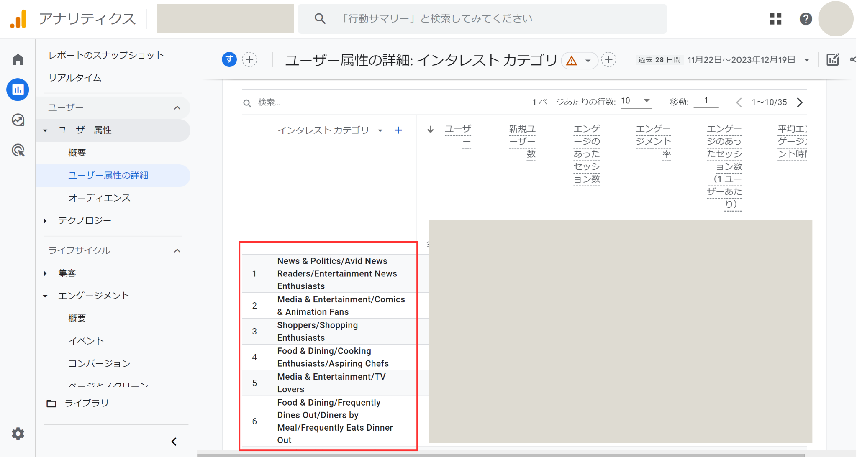Screen dimensions: 857x457
Task: Collapse the ライフサイクル section
Action: pos(177,251)
